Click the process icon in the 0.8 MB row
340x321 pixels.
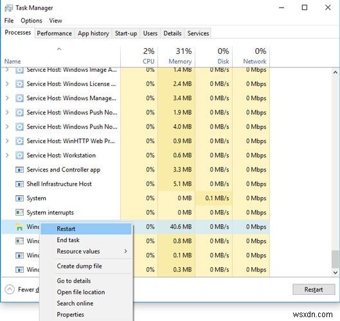click(19, 241)
